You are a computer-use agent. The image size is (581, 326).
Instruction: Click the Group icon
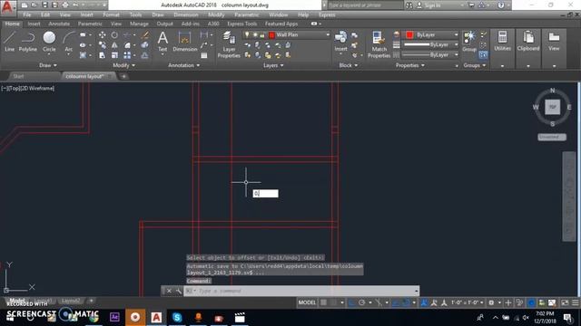[x=469, y=42]
